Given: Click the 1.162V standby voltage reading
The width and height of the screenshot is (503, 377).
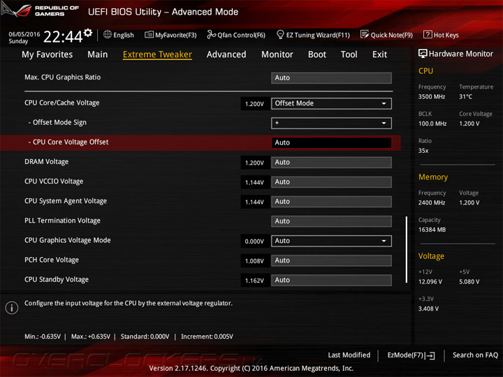Looking at the screenshot, I should pos(254,281).
